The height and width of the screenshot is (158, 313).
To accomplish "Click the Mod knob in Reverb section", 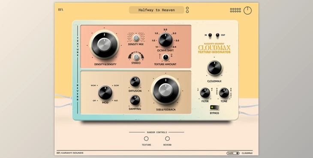I will [105, 93].
